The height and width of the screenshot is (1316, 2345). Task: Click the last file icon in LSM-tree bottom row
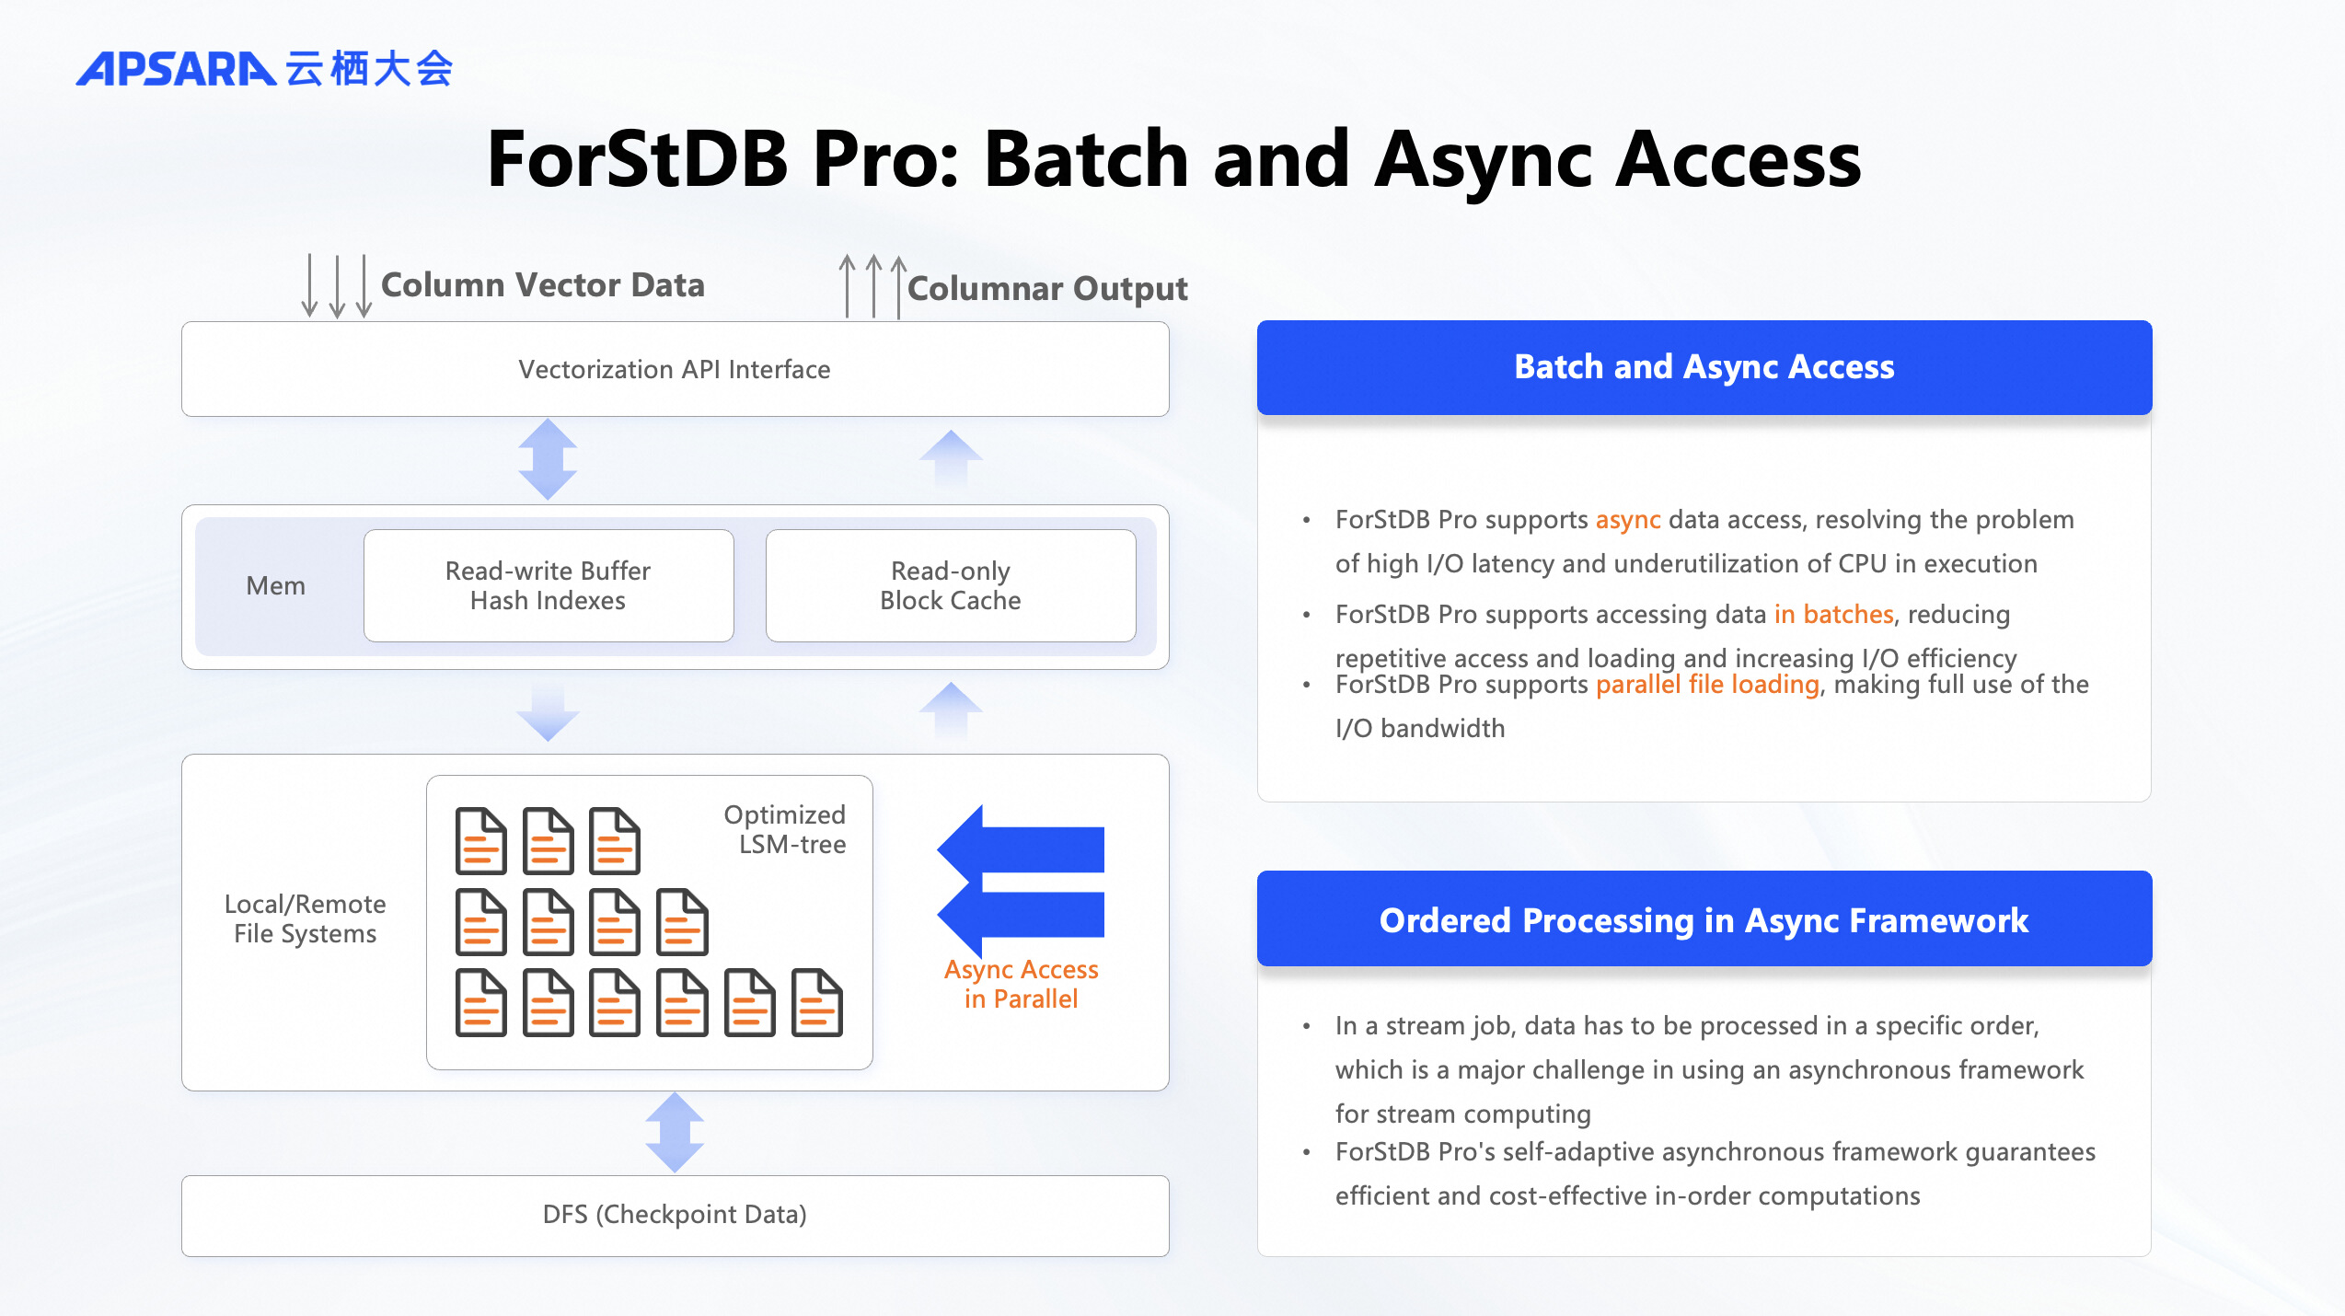(x=816, y=1003)
